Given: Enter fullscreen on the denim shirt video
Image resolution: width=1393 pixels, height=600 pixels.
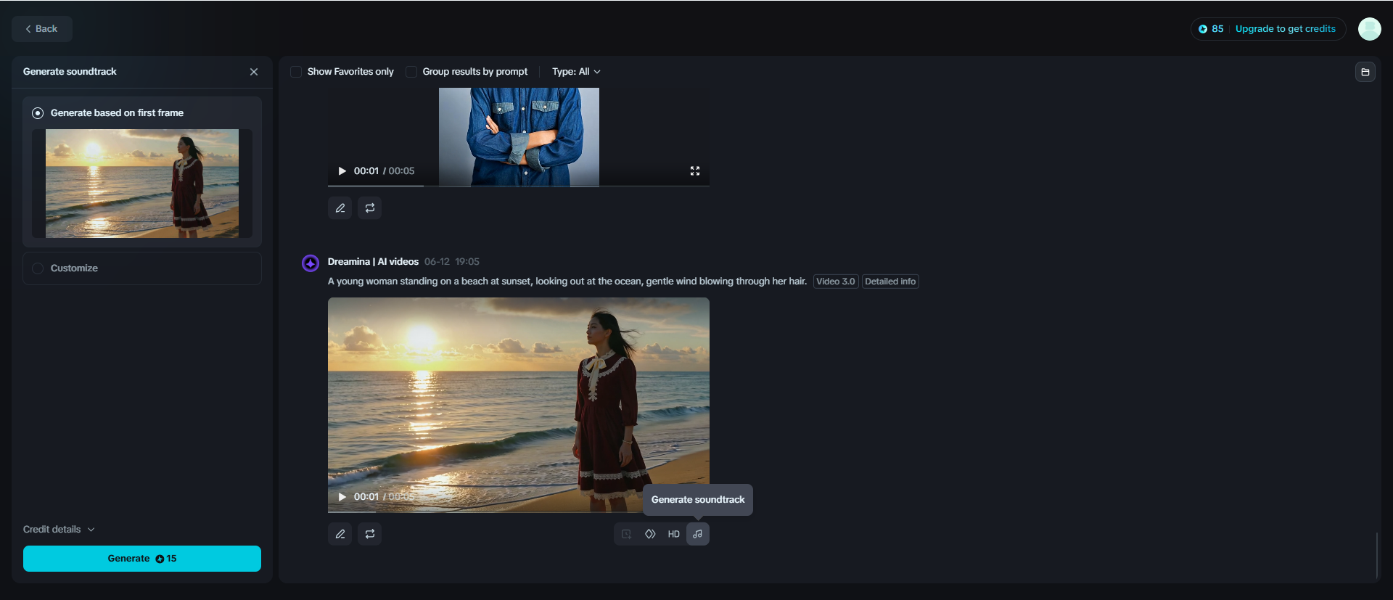Looking at the screenshot, I should pos(695,171).
